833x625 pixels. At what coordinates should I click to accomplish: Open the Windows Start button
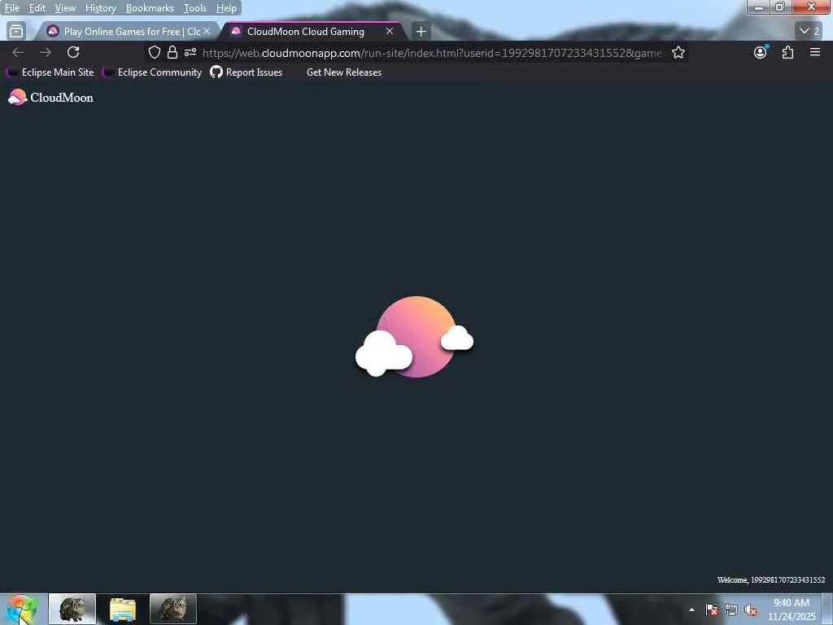(x=21, y=610)
